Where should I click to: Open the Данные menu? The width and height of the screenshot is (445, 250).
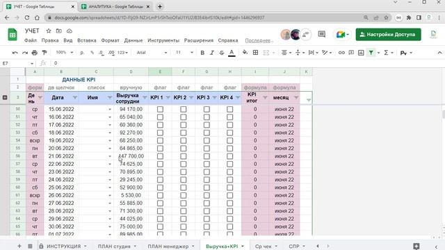pyautogui.click(x=133, y=40)
